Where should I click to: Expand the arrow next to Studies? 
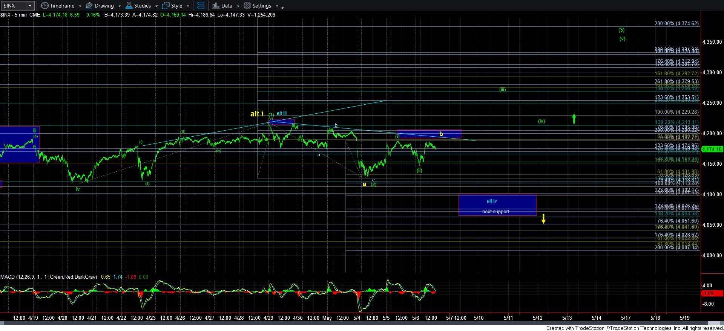coord(156,6)
